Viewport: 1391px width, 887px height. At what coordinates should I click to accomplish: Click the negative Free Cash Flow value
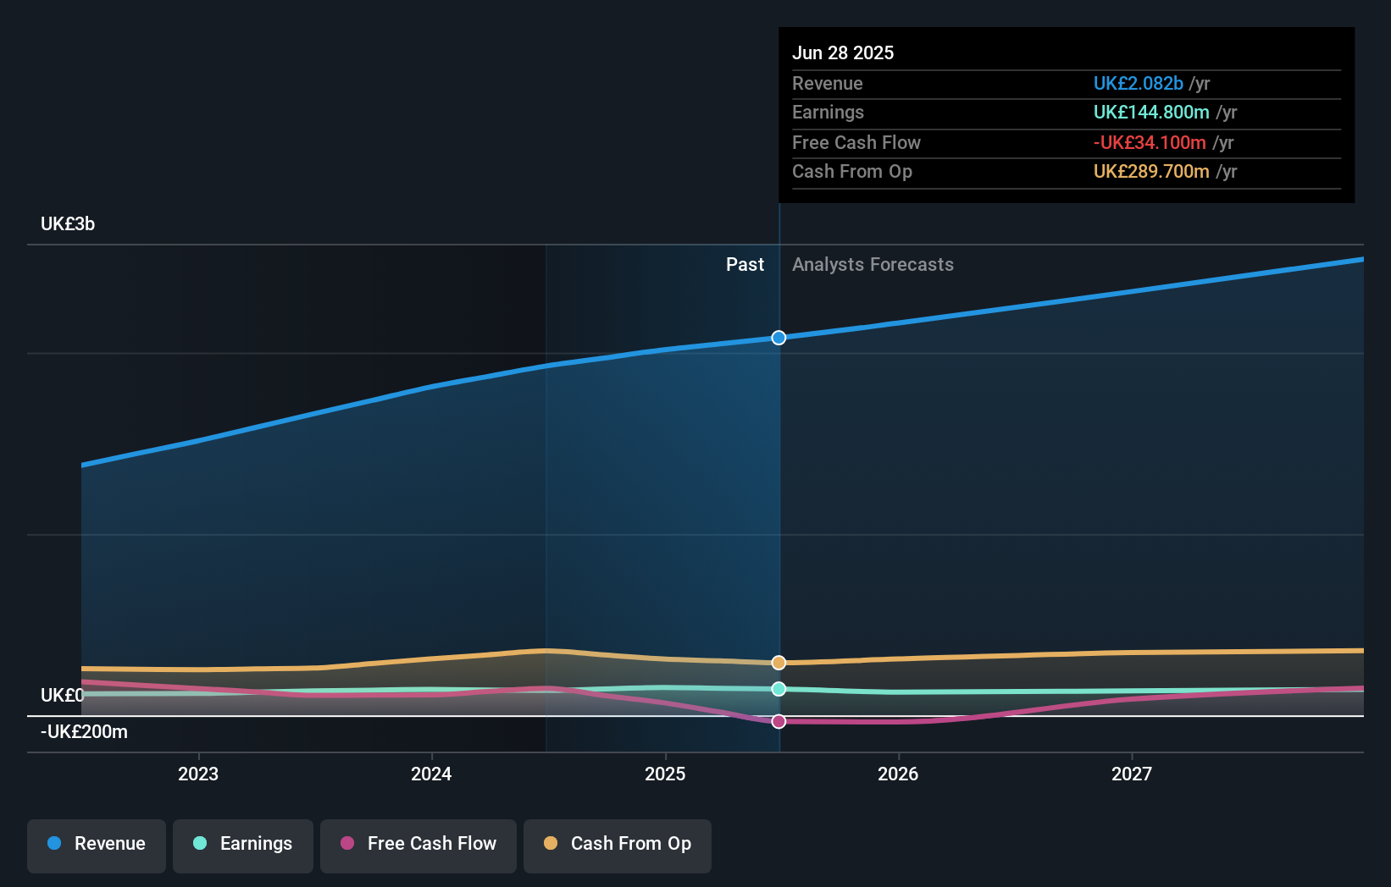1150,142
